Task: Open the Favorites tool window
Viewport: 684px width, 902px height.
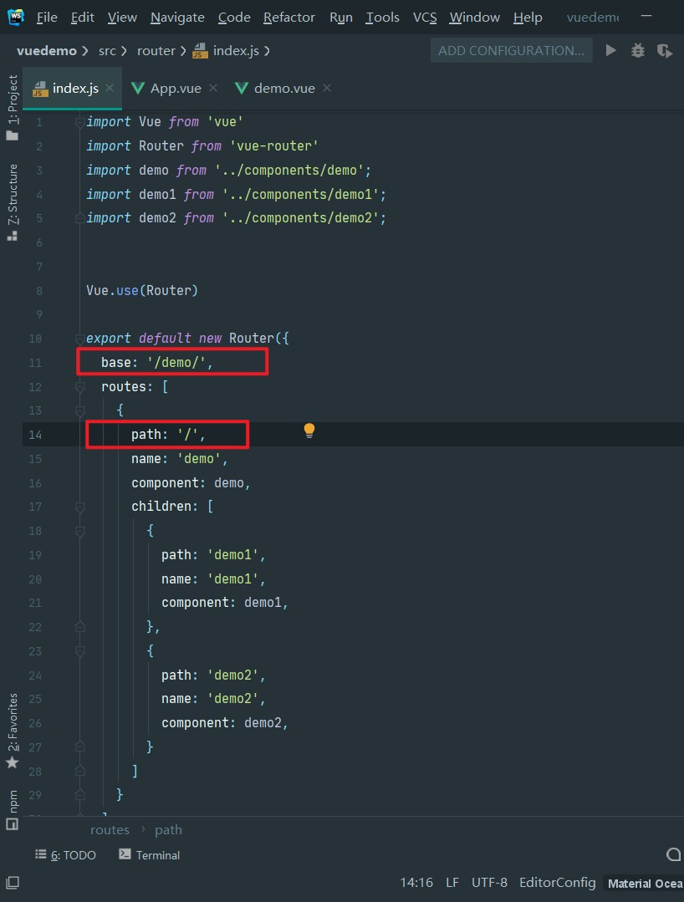Action: pyautogui.click(x=12, y=731)
